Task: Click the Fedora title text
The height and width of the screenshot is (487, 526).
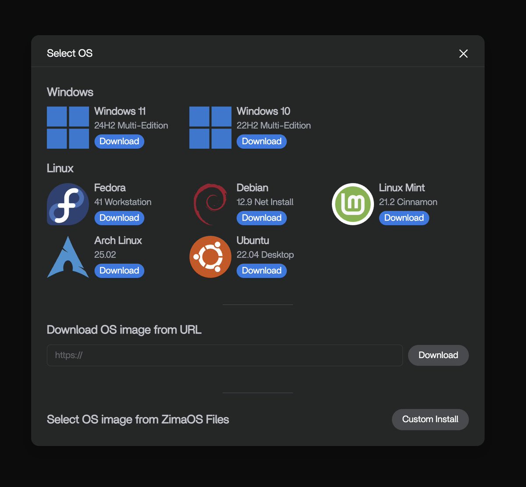Action: 110,188
